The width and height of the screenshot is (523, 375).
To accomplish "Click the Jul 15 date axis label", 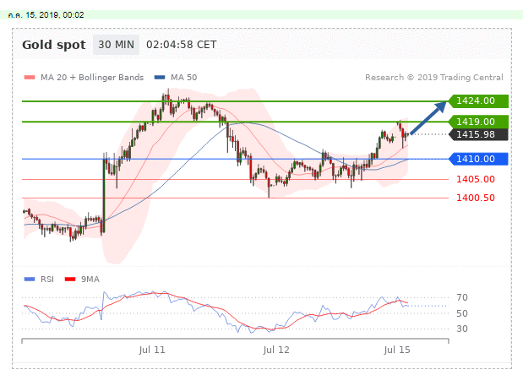I will click(x=396, y=350).
